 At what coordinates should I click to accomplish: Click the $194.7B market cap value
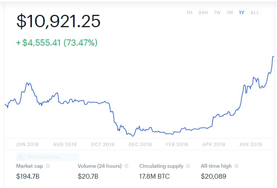tap(29, 177)
